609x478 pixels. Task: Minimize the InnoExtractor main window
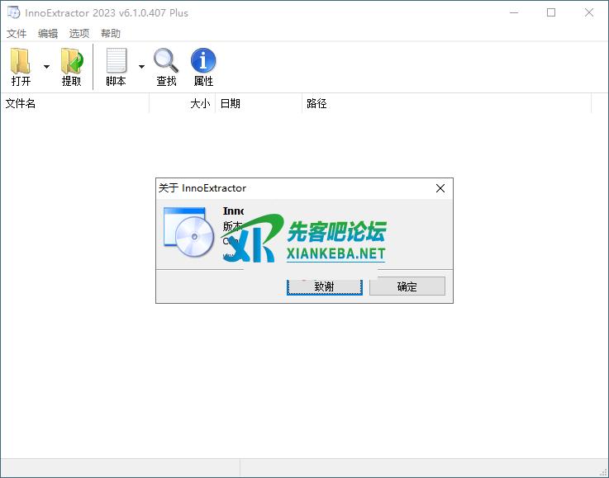(514, 12)
